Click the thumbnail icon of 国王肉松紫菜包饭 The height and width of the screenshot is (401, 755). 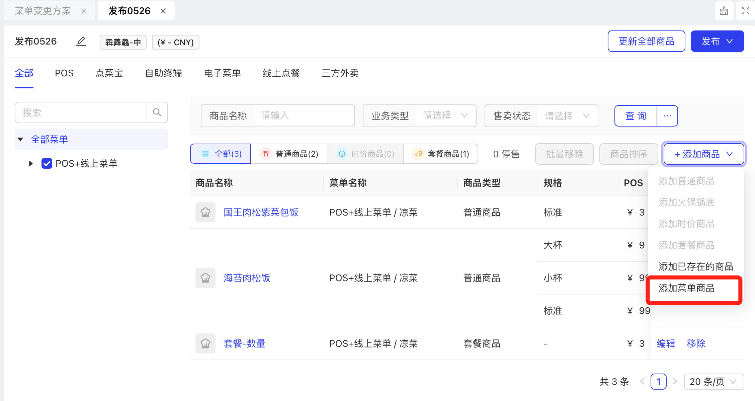point(205,212)
